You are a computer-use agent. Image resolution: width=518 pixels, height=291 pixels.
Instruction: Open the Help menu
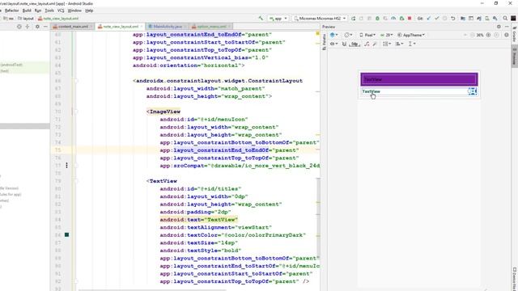89,11
